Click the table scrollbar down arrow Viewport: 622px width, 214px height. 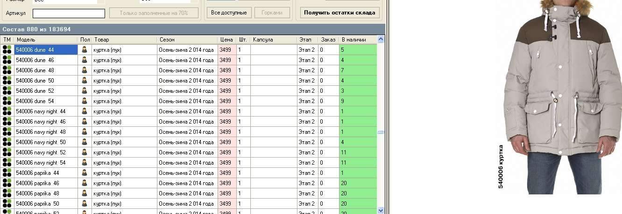point(381,210)
